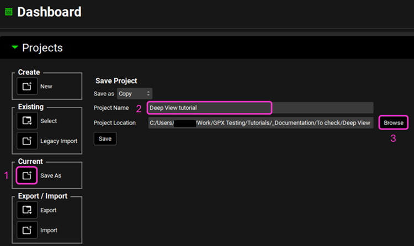Screen dimensions: 414x246
Task: Click the Export project icon
Action: pos(27,210)
